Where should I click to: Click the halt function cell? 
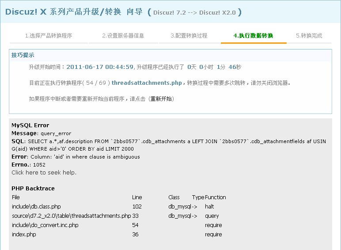(209, 207)
